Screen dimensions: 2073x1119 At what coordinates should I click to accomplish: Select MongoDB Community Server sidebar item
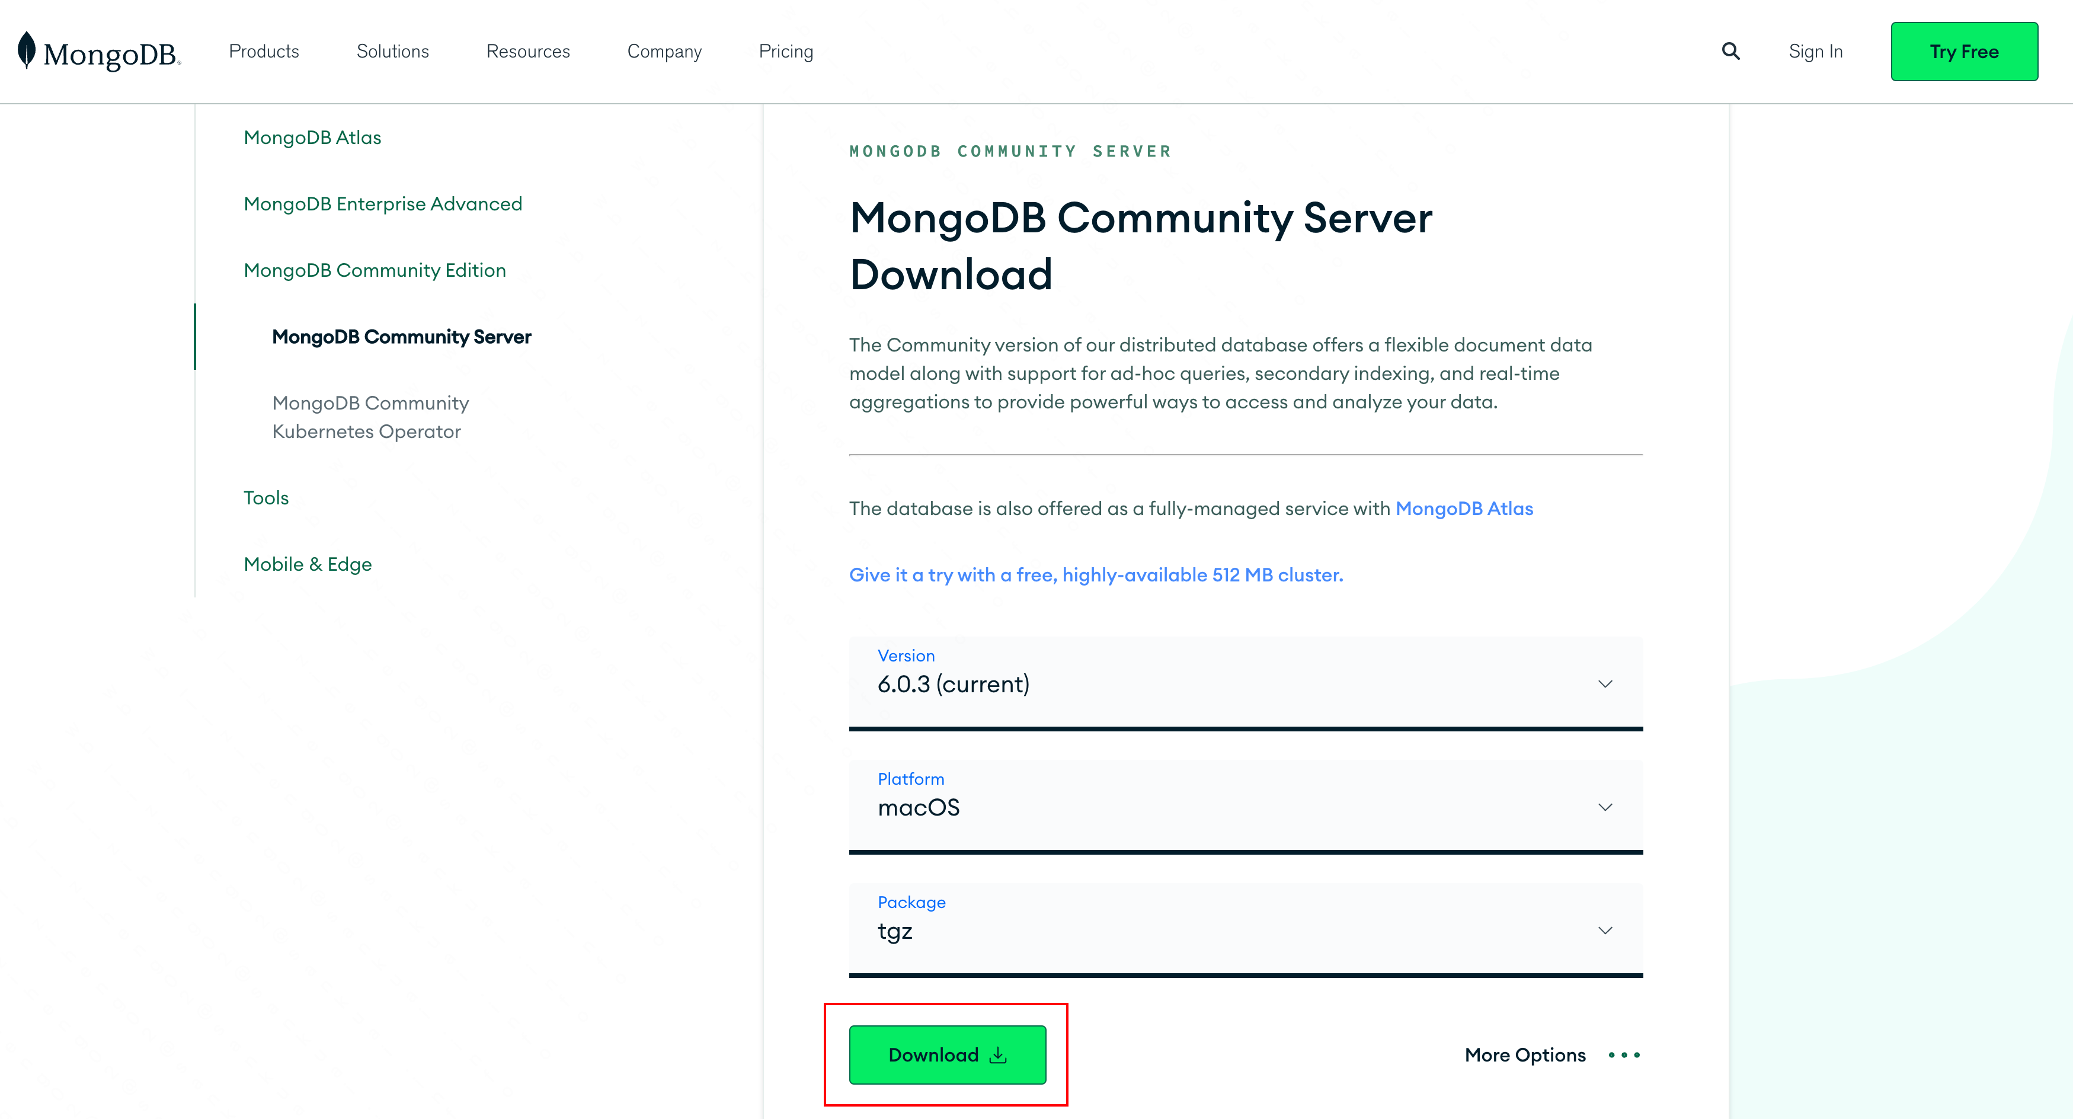[402, 337]
